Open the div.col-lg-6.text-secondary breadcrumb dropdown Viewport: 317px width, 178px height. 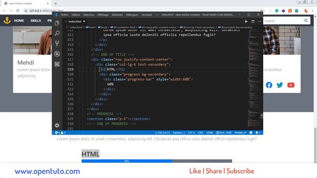tap(197, 27)
